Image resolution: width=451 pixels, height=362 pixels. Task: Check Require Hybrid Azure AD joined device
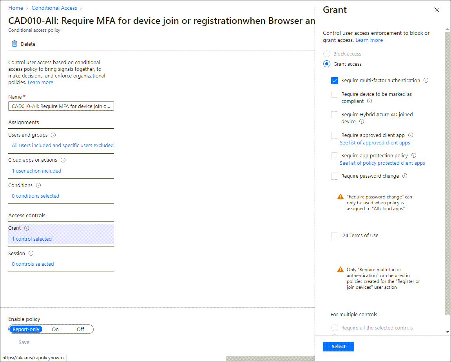(335, 115)
